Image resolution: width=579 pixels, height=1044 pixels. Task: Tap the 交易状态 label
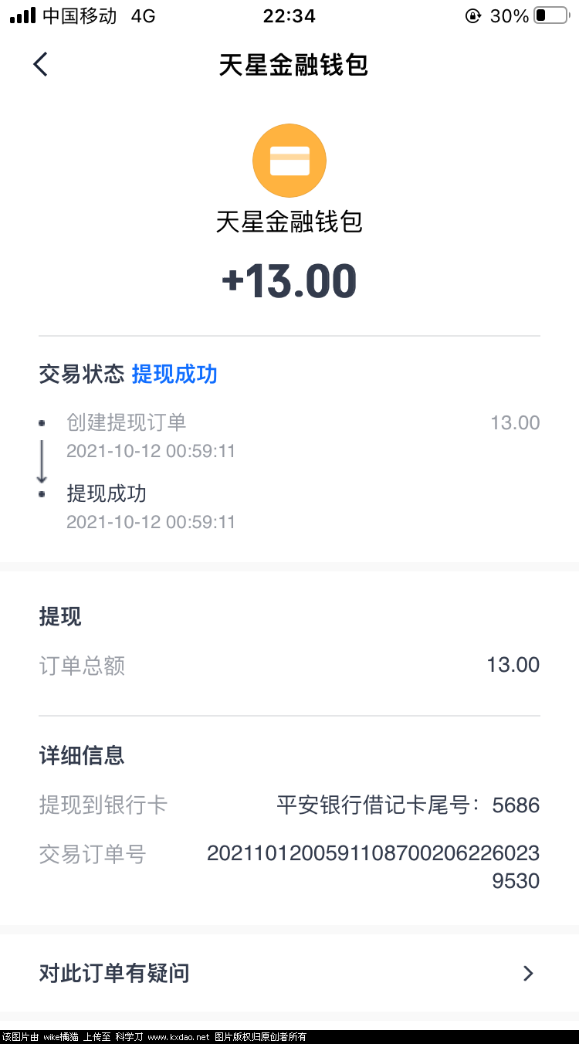click(82, 375)
